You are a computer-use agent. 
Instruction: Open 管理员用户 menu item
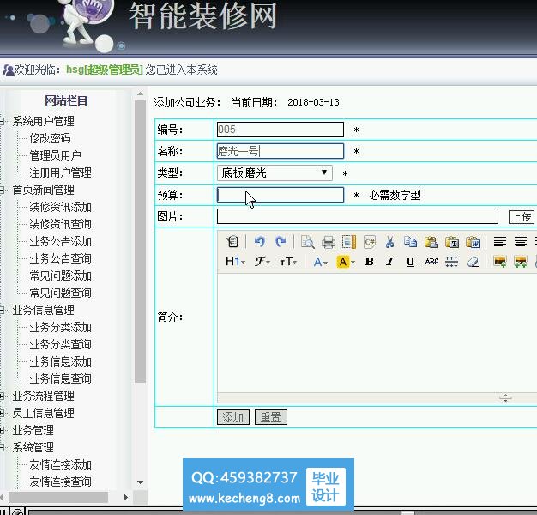55,155
